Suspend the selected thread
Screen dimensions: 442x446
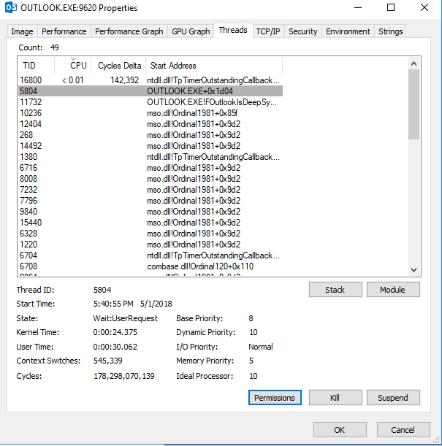click(x=393, y=397)
